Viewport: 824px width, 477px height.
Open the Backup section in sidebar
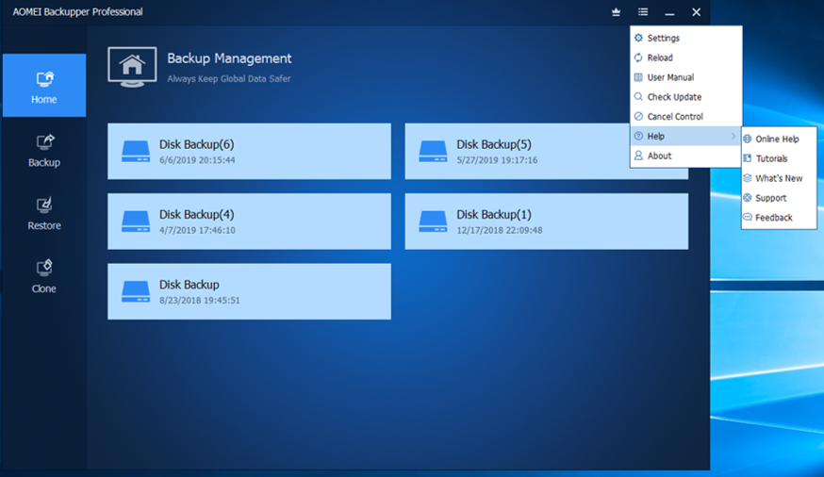pyautogui.click(x=44, y=150)
